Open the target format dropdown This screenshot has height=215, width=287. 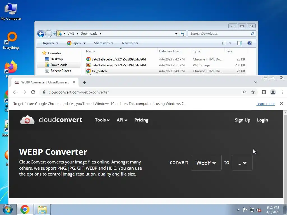click(x=242, y=163)
